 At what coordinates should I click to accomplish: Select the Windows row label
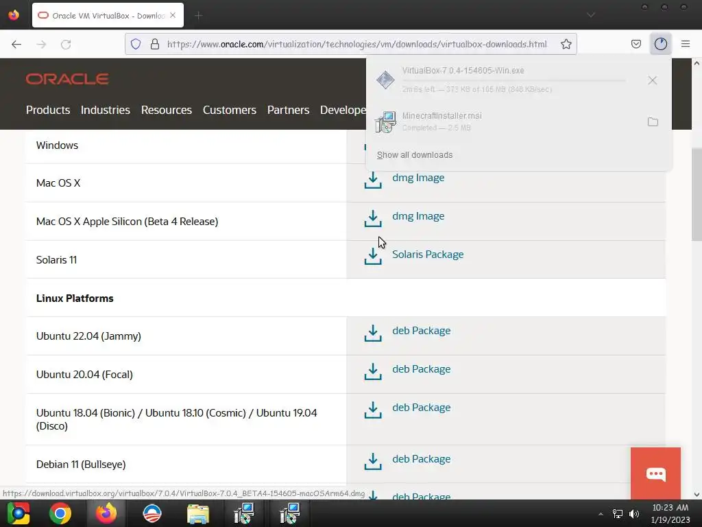[57, 145]
